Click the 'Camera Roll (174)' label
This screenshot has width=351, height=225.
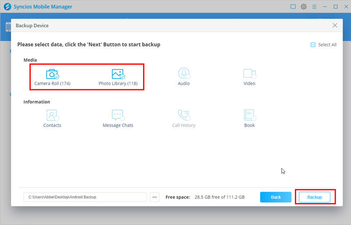tap(52, 83)
